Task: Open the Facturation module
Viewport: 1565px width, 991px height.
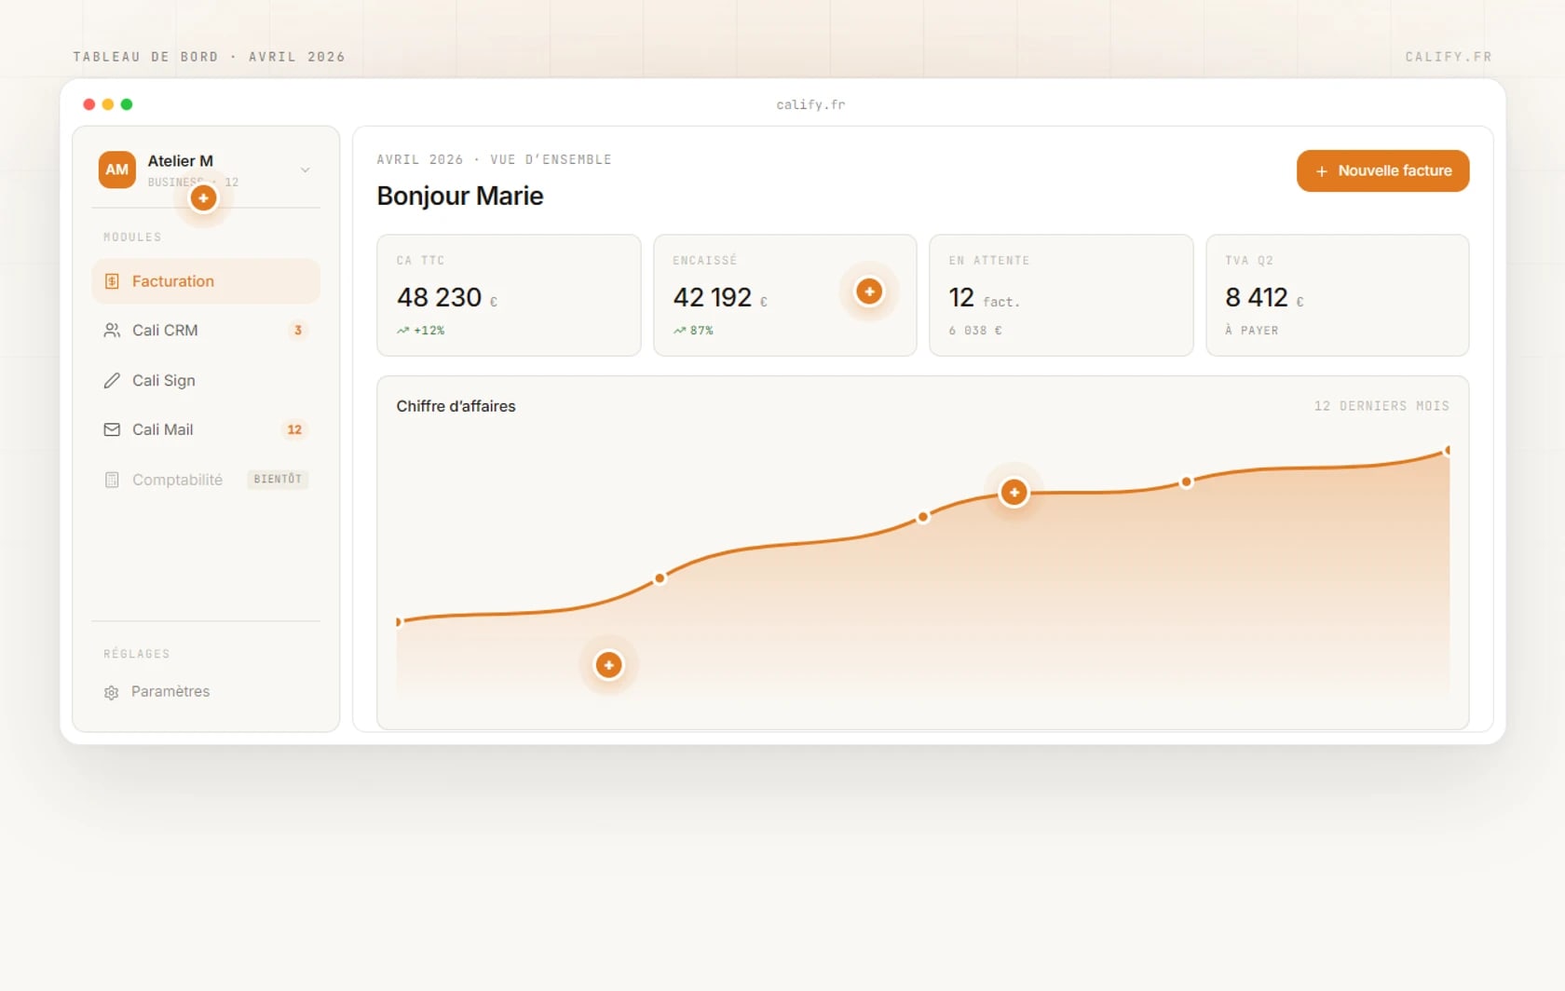Action: 206,281
